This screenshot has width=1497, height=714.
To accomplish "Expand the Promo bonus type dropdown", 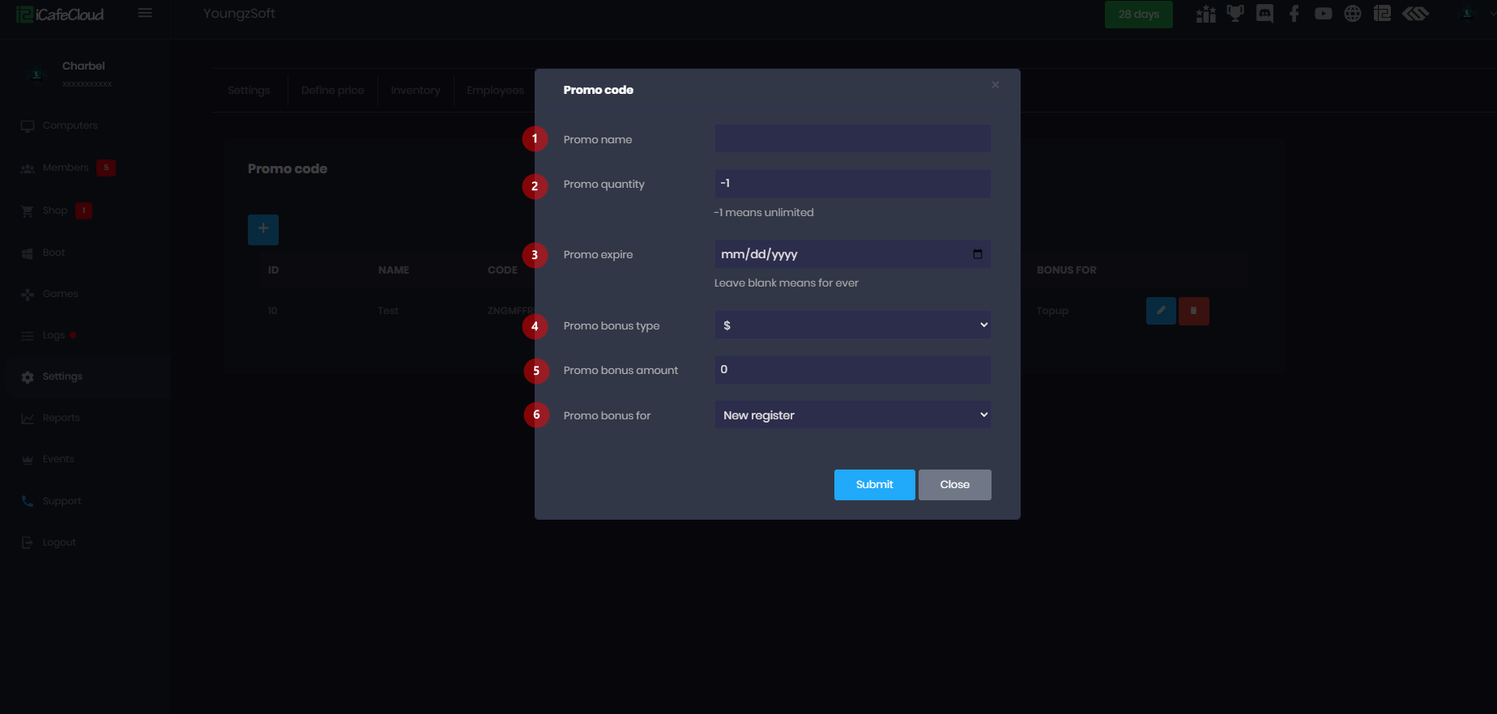I will click(x=852, y=325).
